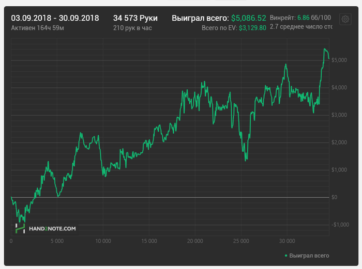Viewport: 362px width, 269px height.
Task: Click the date range 03.09.2018 - 30.09.2018
Action: click(x=55, y=18)
